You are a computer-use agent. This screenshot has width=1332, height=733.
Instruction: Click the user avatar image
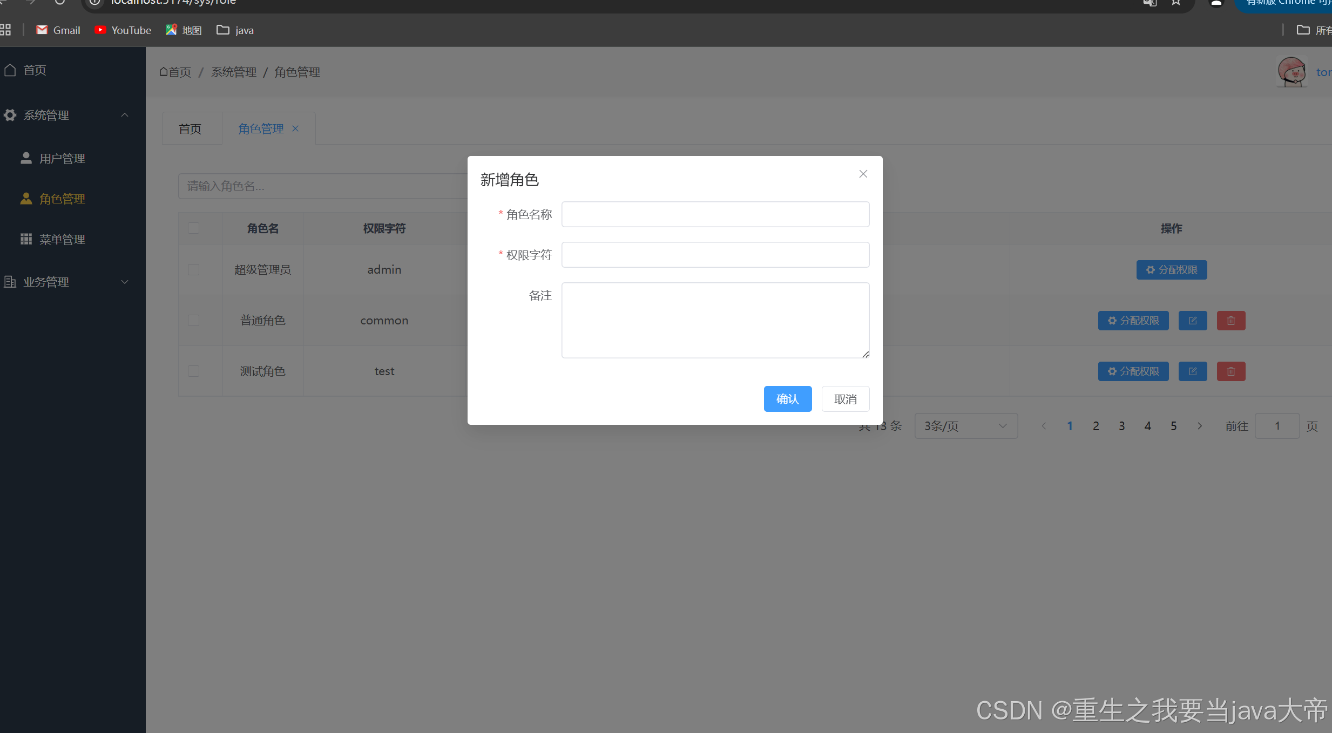[x=1291, y=72]
